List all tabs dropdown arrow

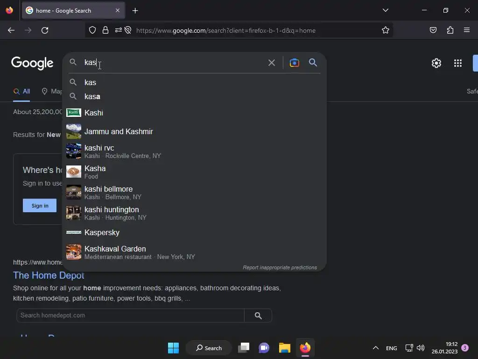click(385, 10)
